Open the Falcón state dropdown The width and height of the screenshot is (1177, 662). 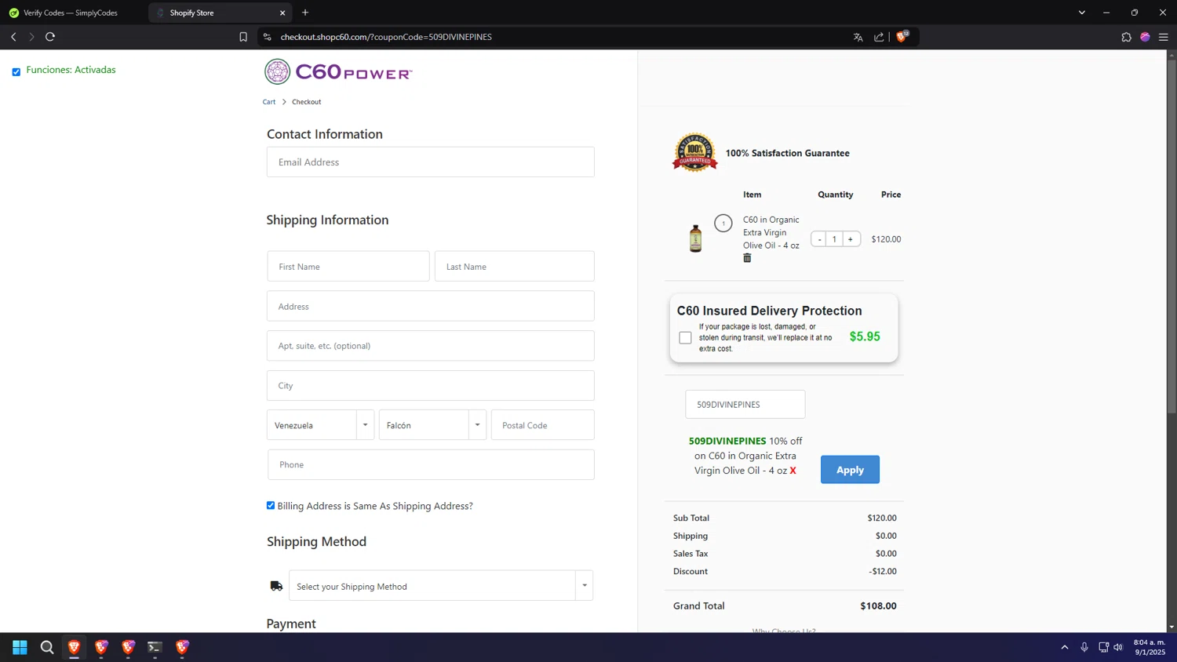click(432, 425)
